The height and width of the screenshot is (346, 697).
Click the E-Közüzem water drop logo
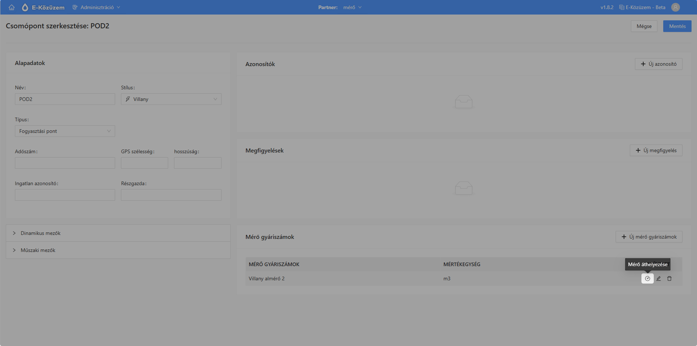25,7
